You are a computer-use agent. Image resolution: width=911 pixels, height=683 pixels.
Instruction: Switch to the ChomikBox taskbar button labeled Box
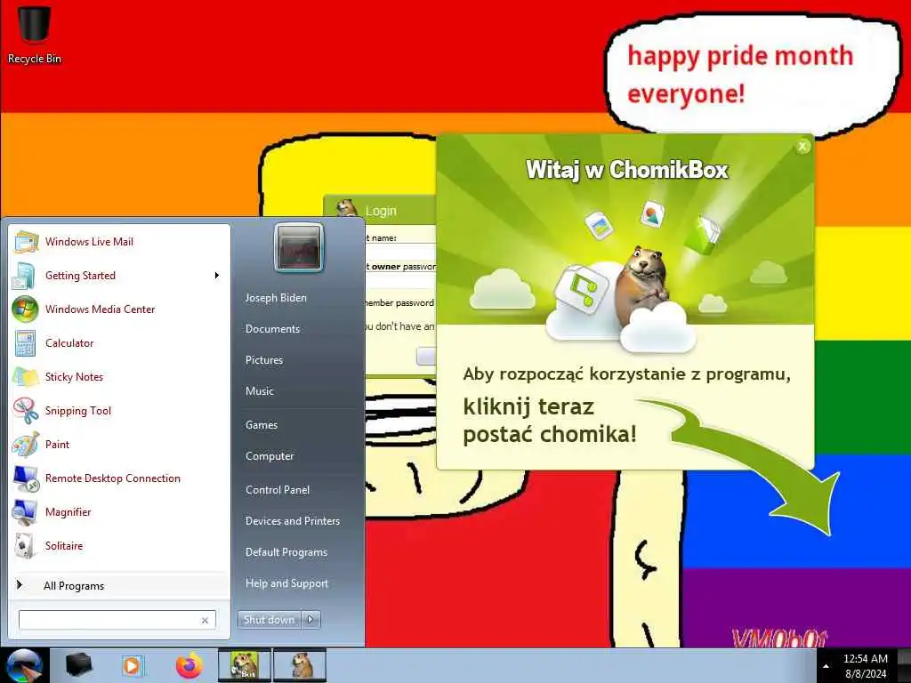coord(244,665)
